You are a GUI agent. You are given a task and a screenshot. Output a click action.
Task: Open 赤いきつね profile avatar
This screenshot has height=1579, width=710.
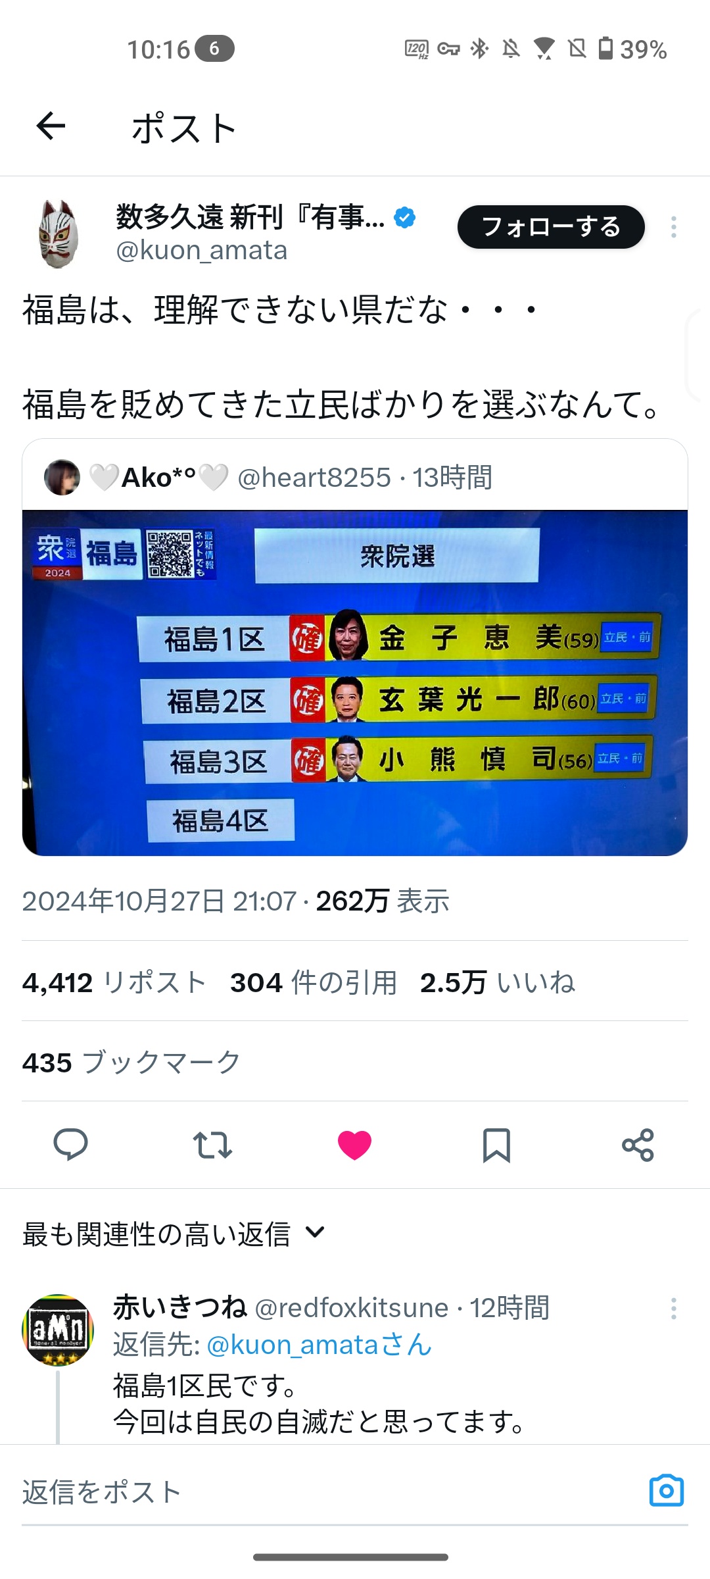point(58,1330)
